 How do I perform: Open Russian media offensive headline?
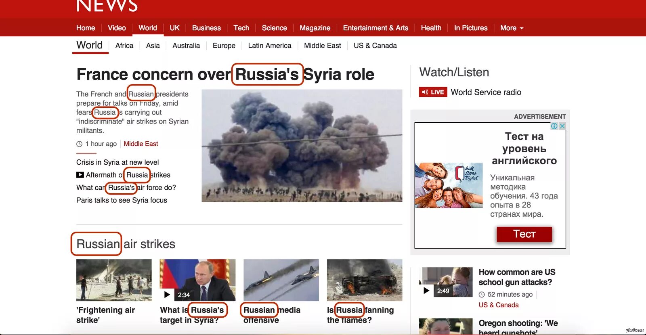(x=272, y=315)
